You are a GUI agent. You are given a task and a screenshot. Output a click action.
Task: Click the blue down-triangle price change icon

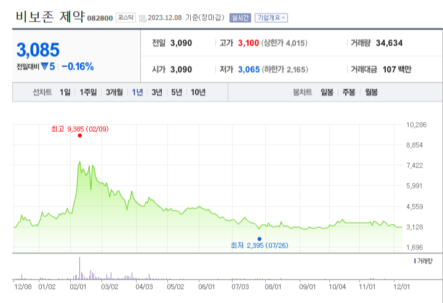45,67
